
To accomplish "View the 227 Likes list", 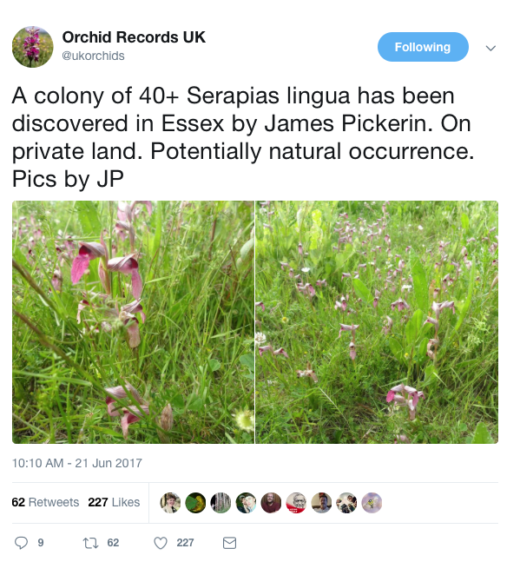I will click(114, 502).
